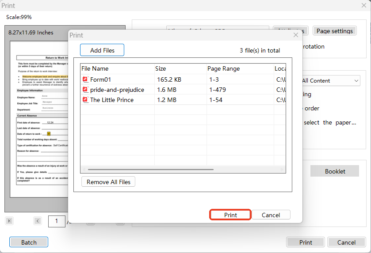Click page range 1-3
Viewport: 371px width, 253px height.
click(214, 79)
